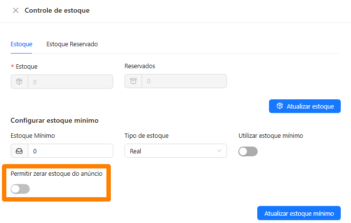
Task: Click the Utilizar estoque mínimo label
Action: [270, 136]
